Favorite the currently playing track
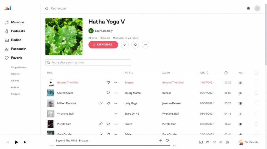Viewport: 267px width, 149px height. click(x=167, y=141)
